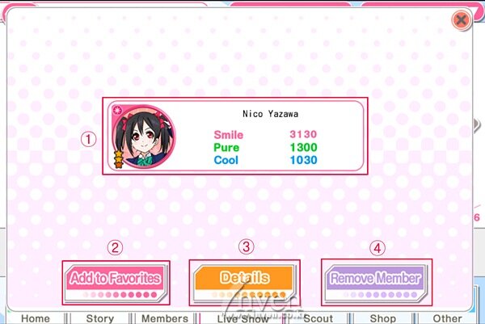This screenshot has width=485, height=324.
Task: Tap the circled number 1 marker
Action: [x=88, y=139]
